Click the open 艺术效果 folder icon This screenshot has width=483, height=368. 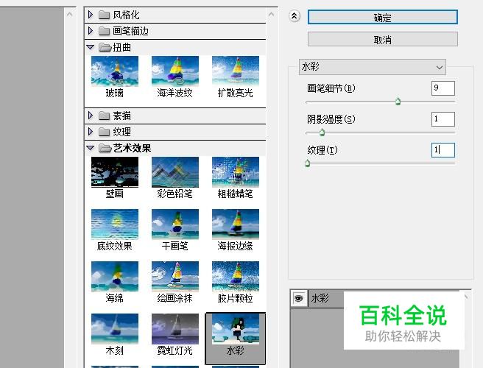pos(105,148)
